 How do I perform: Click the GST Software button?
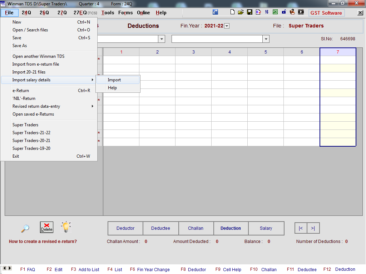326,13
